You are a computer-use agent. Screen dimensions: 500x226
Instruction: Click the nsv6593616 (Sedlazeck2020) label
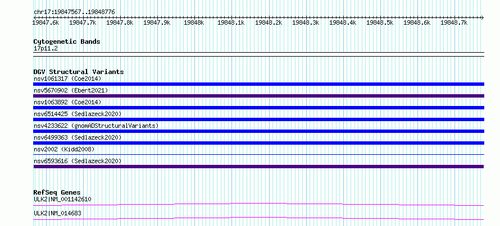click(x=78, y=161)
